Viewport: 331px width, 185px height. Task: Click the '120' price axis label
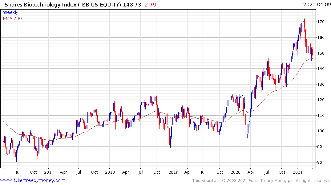[x=321, y=100]
